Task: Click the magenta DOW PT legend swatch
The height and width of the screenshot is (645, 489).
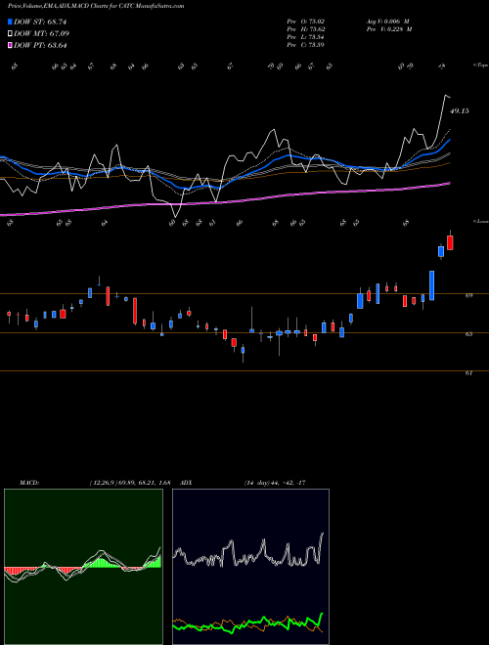Action: pos(11,45)
